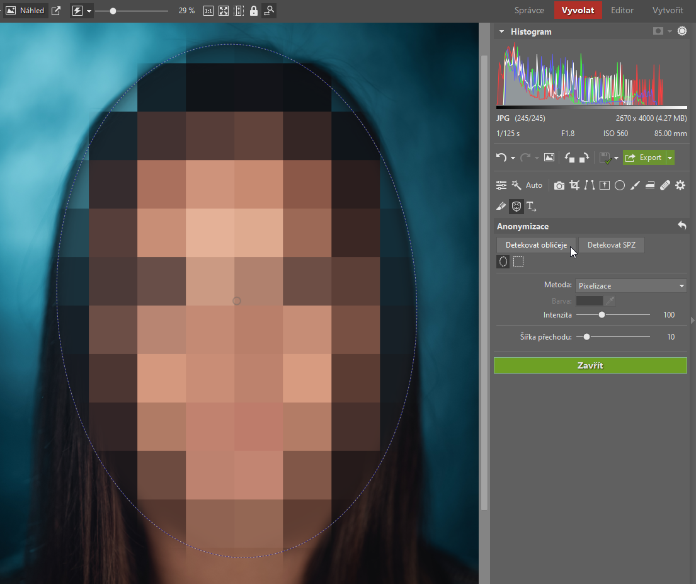696x584 pixels.
Task: Click the Intenzita value field showing 100
Action: [669, 315]
